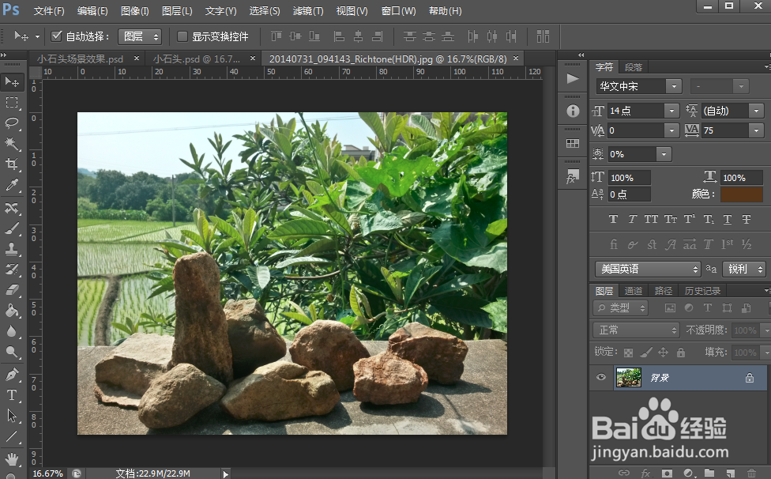Open the 图层 auto-select dropdown

pyautogui.click(x=140, y=36)
